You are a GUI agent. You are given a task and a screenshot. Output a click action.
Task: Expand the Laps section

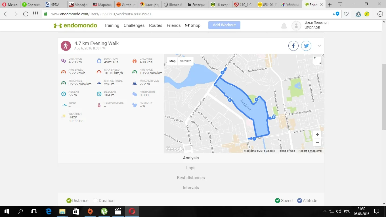[x=191, y=168]
